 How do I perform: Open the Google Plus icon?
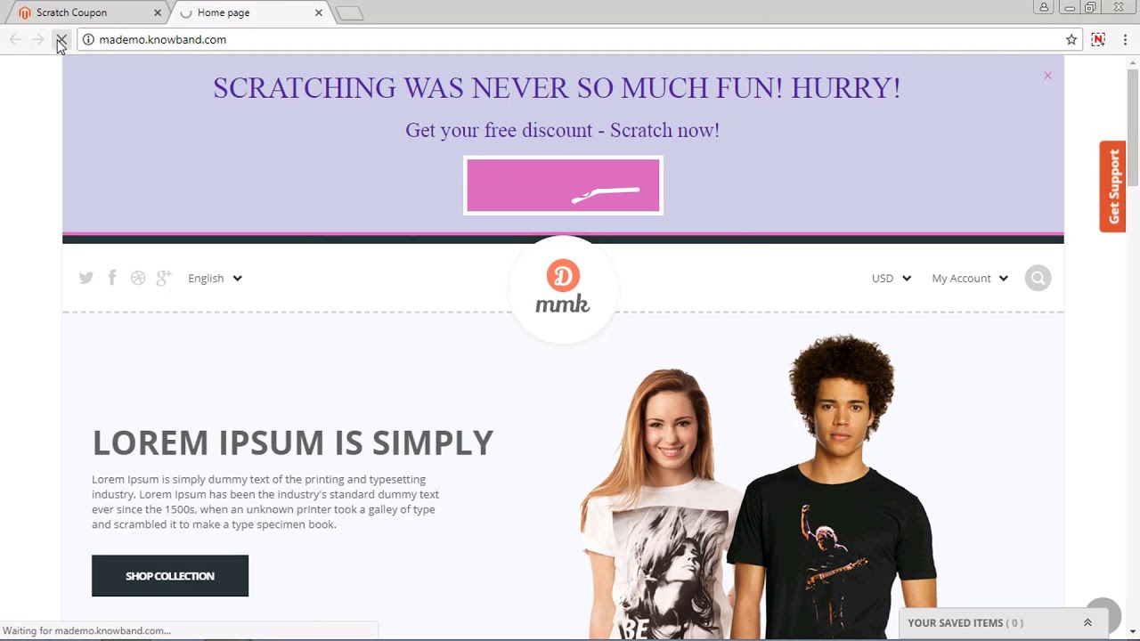coord(163,278)
